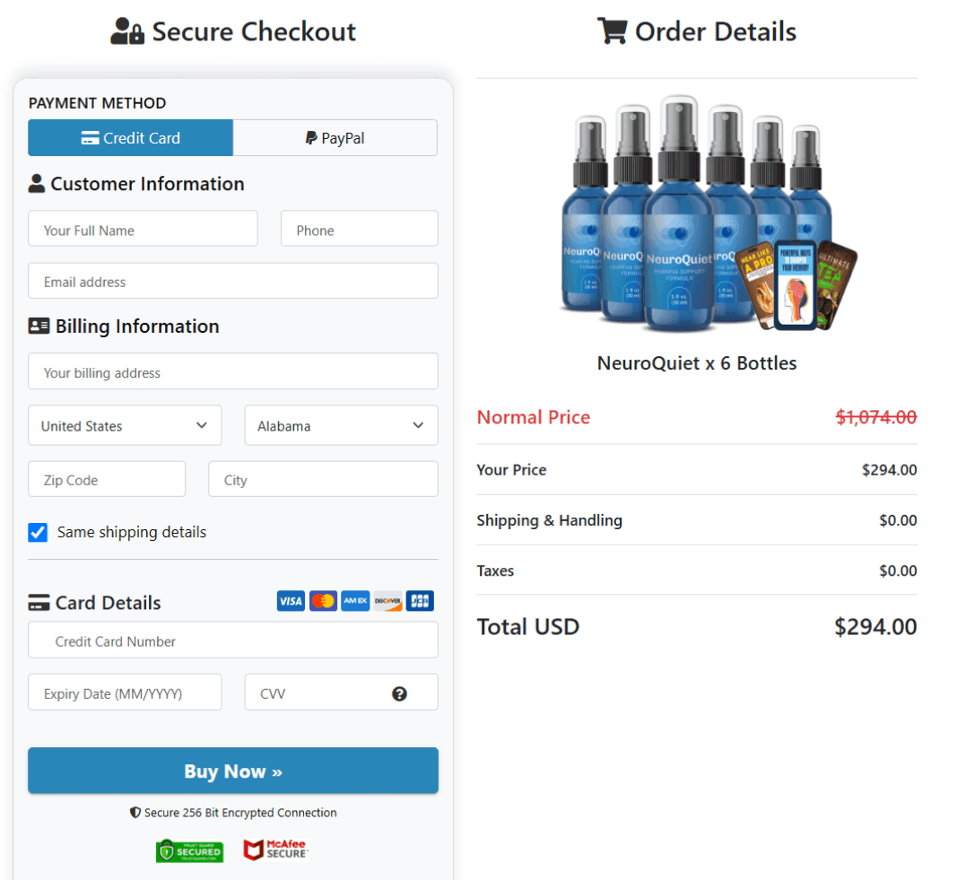Click the green Trust Guard Secured badge
The image size is (957, 880).
point(190,850)
